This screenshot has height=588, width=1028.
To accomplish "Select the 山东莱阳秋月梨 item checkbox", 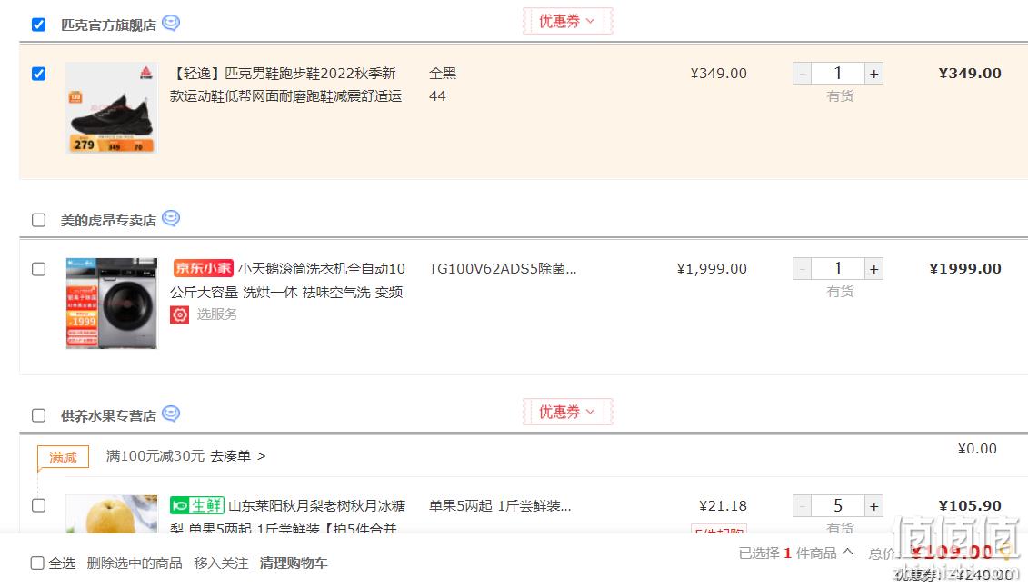I will [39, 505].
